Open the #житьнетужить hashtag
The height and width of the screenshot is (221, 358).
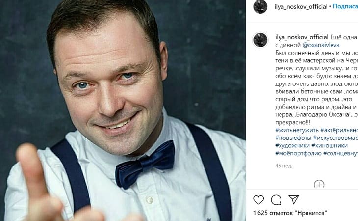tap(297, 130)
